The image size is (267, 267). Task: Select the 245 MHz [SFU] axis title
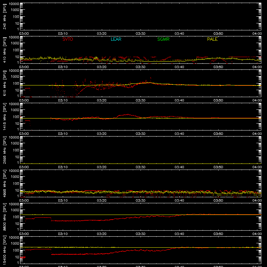click(x=5, y=16)
